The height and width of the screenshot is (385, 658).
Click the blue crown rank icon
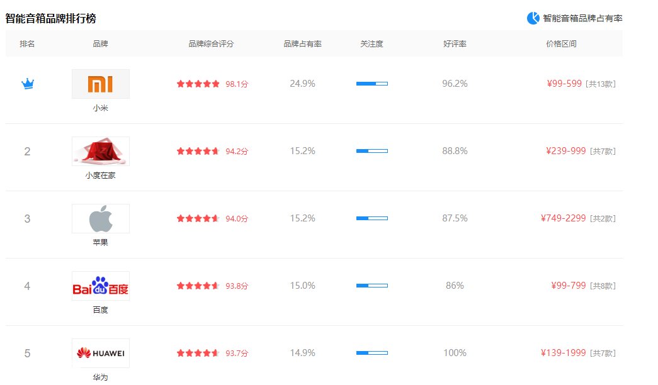click(x=28, y=84)
